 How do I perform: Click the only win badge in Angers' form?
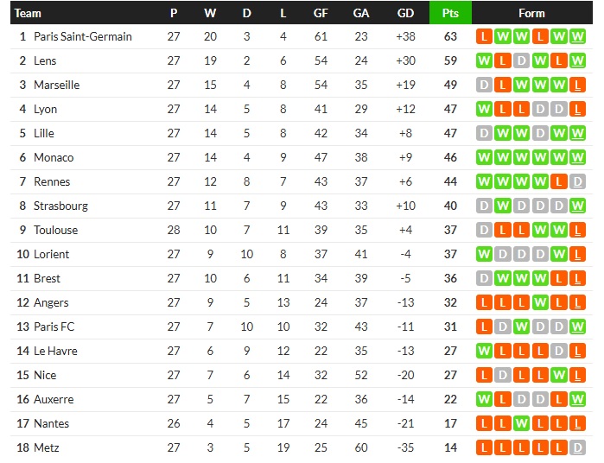540,303
